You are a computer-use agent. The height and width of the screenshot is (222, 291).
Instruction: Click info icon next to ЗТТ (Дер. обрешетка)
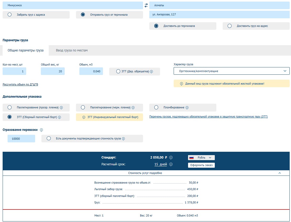[151, 71]
